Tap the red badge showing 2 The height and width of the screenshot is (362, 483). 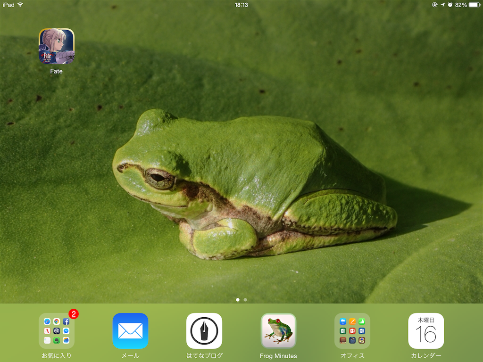pyautogui.click(x=73, y=314)
